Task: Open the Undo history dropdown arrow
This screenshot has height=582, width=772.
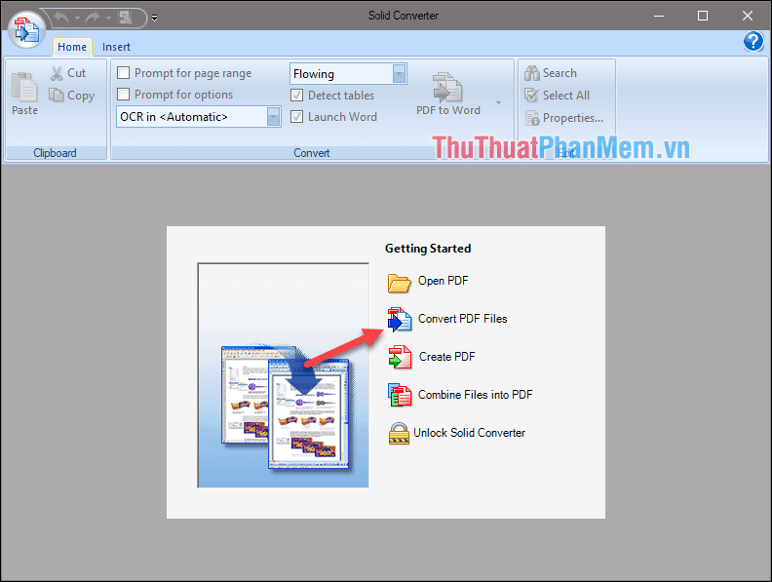Action: [x=77, y=19]
